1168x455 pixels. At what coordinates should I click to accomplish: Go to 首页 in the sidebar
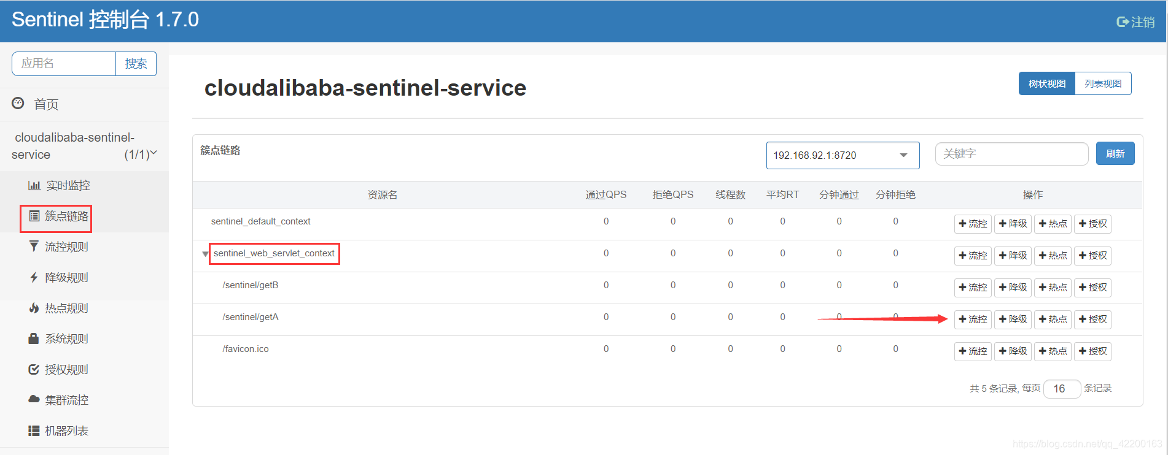[46, 104]
